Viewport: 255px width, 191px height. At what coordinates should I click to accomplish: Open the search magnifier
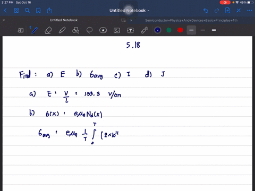click(27, 11)
